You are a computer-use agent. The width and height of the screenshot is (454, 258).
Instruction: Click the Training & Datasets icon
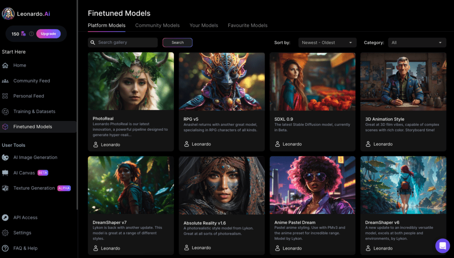(x=5, y=111)
